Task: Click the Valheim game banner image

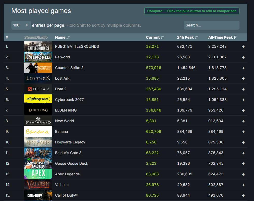Action: point(38,185)
